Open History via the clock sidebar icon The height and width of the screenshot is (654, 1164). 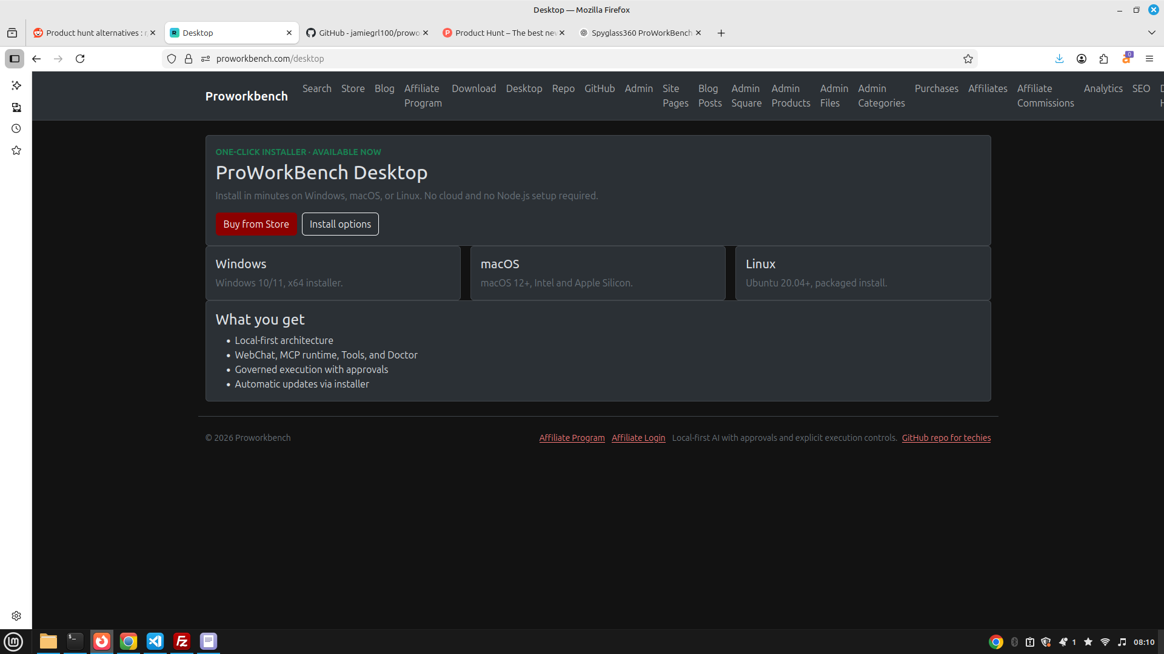[16, 128]
